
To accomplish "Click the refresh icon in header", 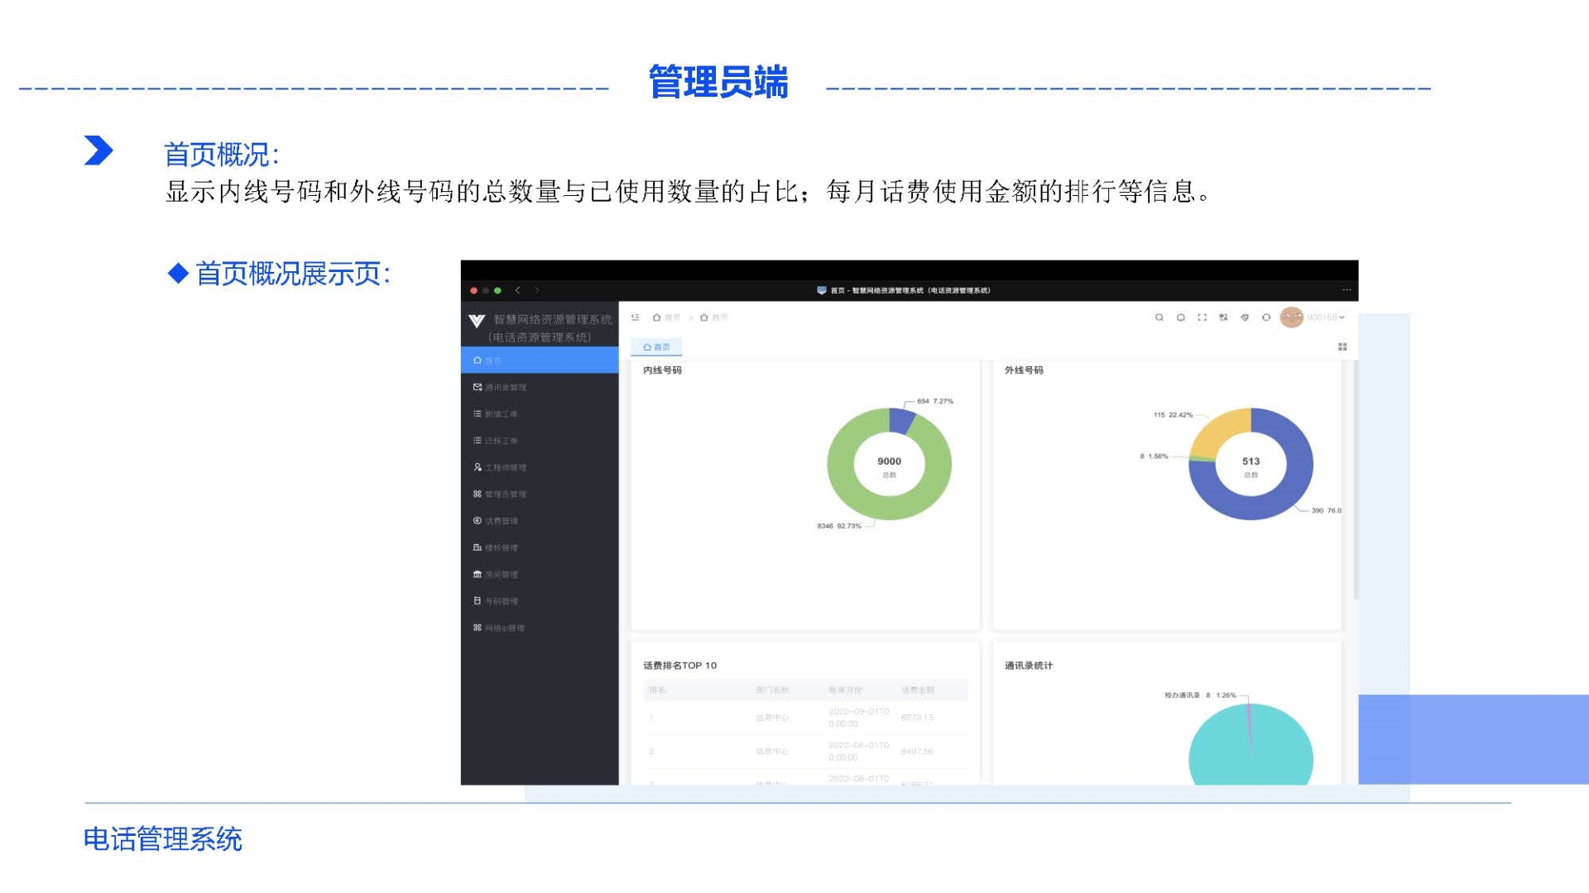I will click(x=1266, y=318).
